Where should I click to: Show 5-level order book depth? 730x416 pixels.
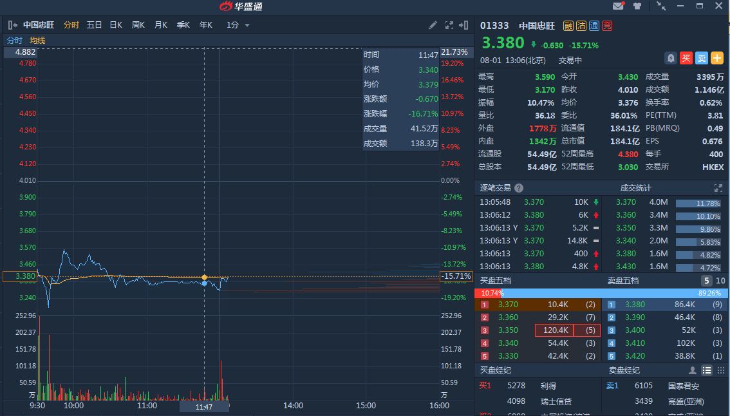click(707, 280)
